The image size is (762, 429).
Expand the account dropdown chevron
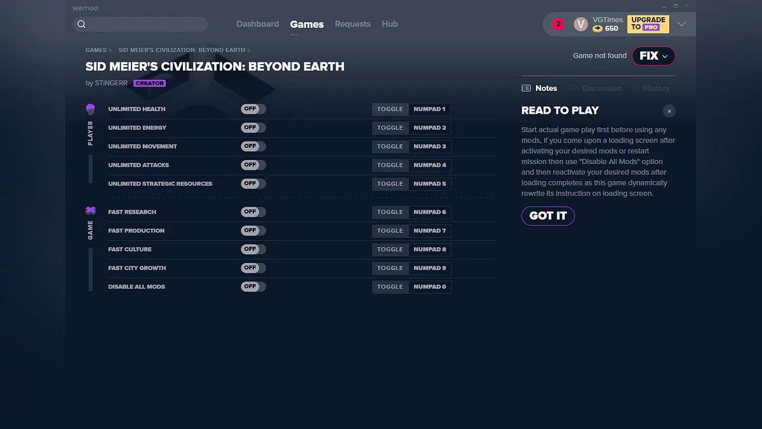point(681,24)
